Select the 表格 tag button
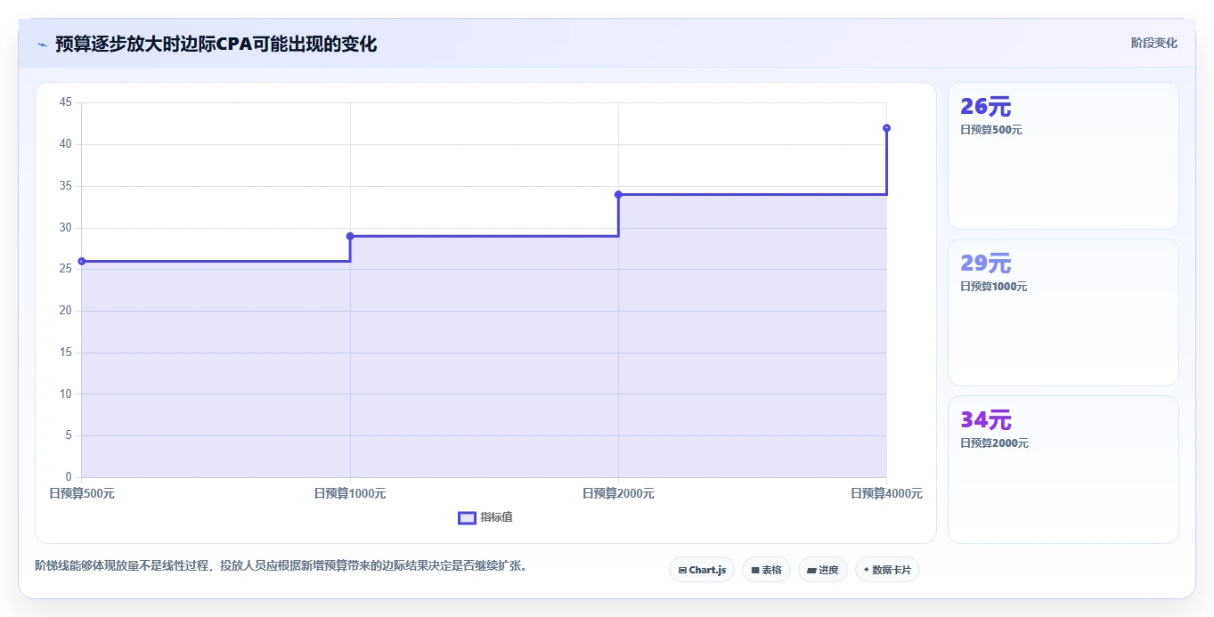This screenshot has height=617, width=1214. click(x=766, y=570)
